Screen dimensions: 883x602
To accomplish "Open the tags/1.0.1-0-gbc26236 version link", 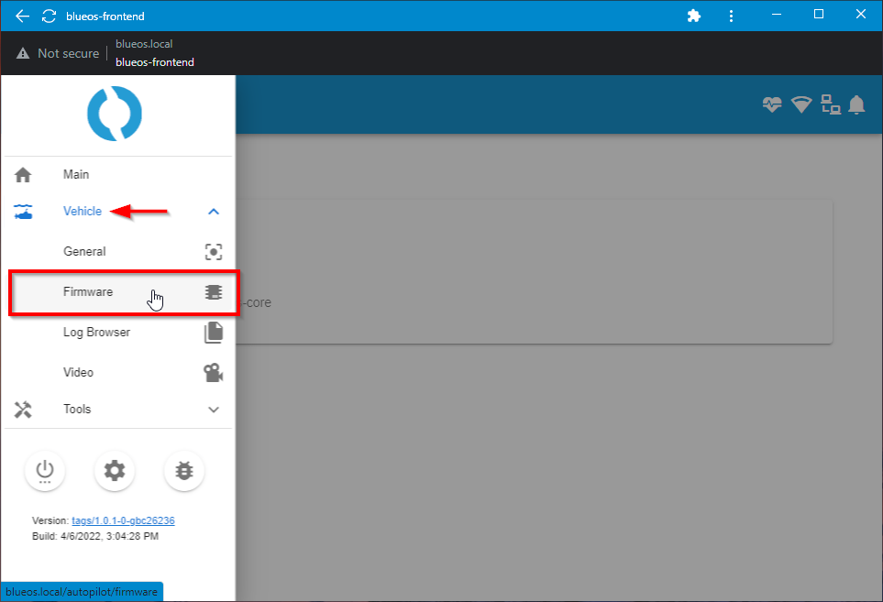I will pos(121,520).
